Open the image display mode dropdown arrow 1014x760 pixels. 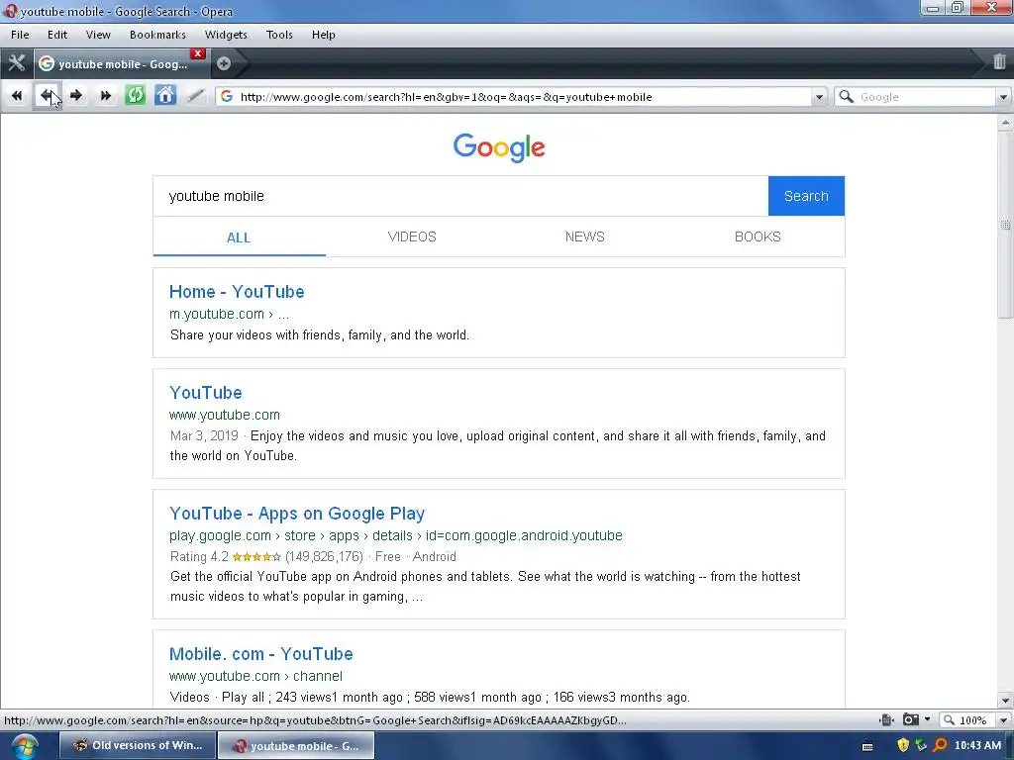pos(927,720)
